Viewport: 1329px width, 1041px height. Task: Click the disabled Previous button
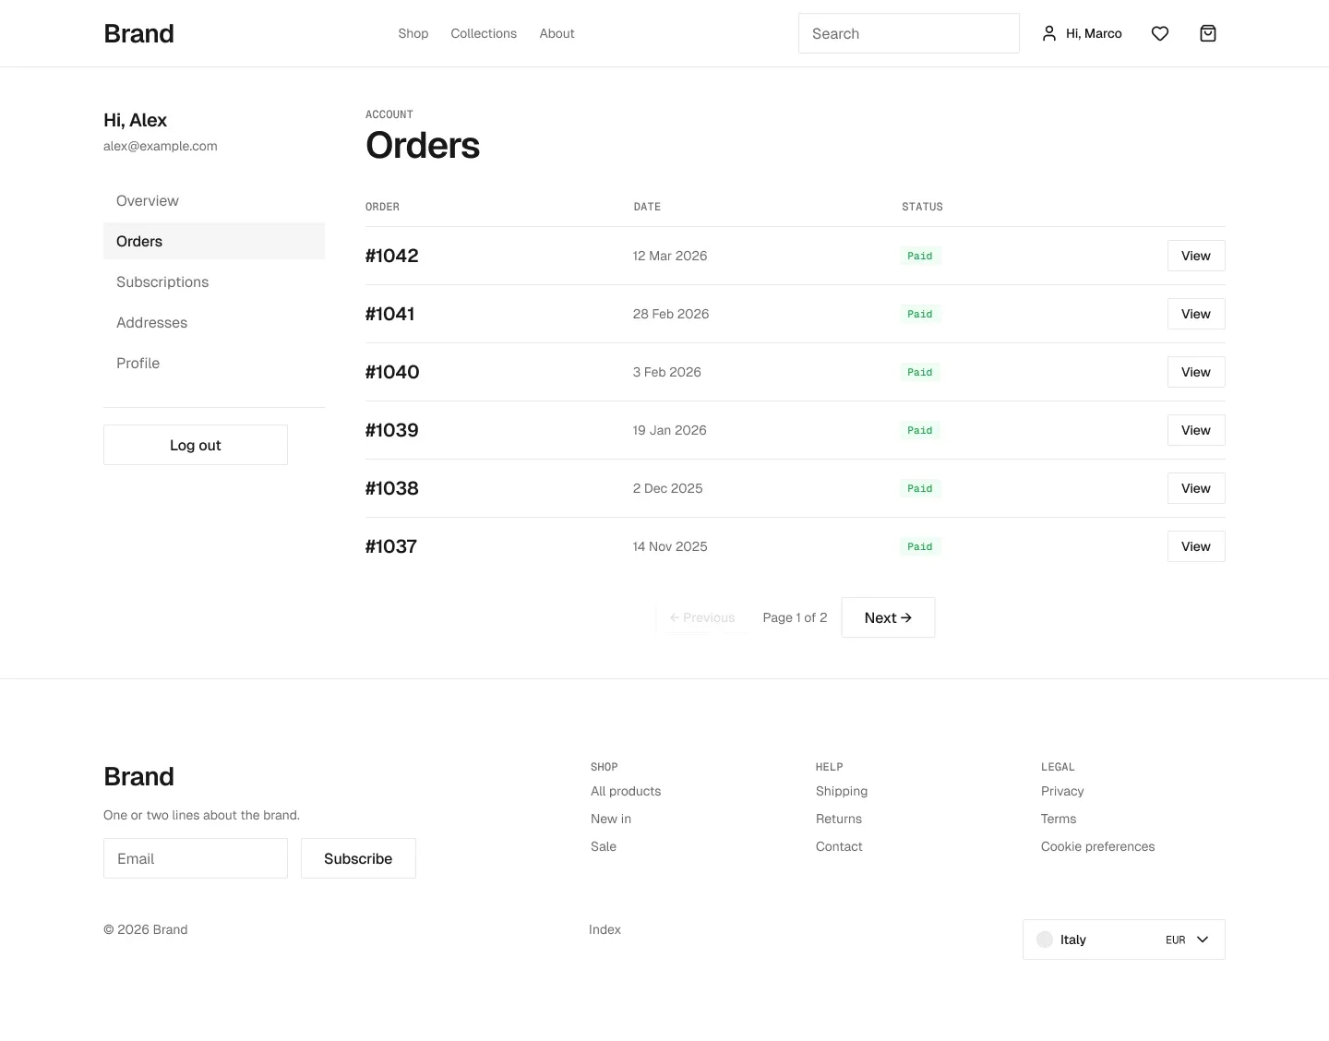pos(702,617)
